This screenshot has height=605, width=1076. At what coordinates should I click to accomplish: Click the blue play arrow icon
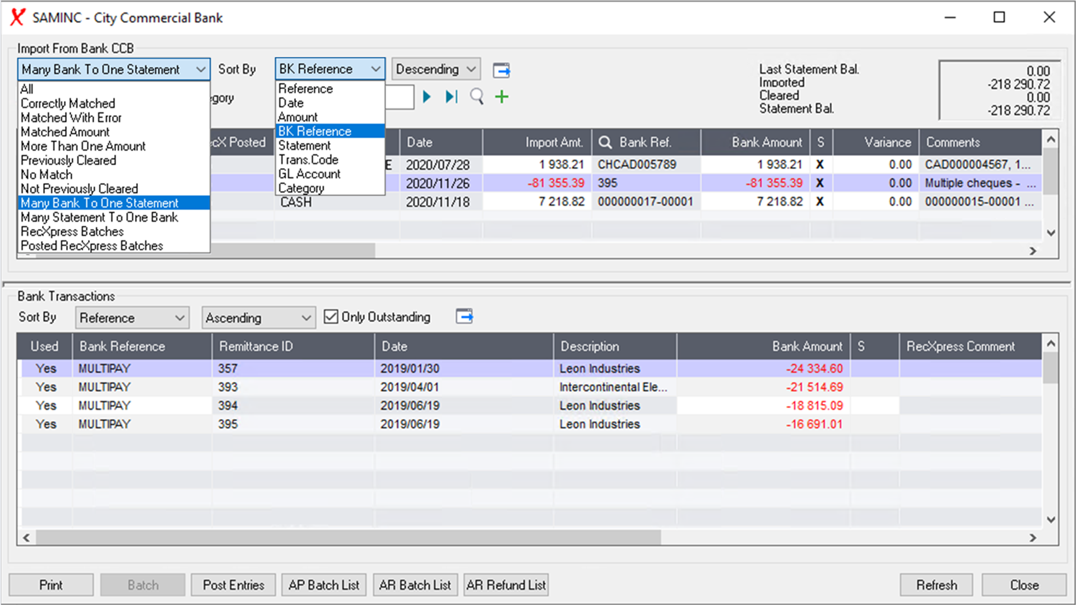tap(426, 97)
